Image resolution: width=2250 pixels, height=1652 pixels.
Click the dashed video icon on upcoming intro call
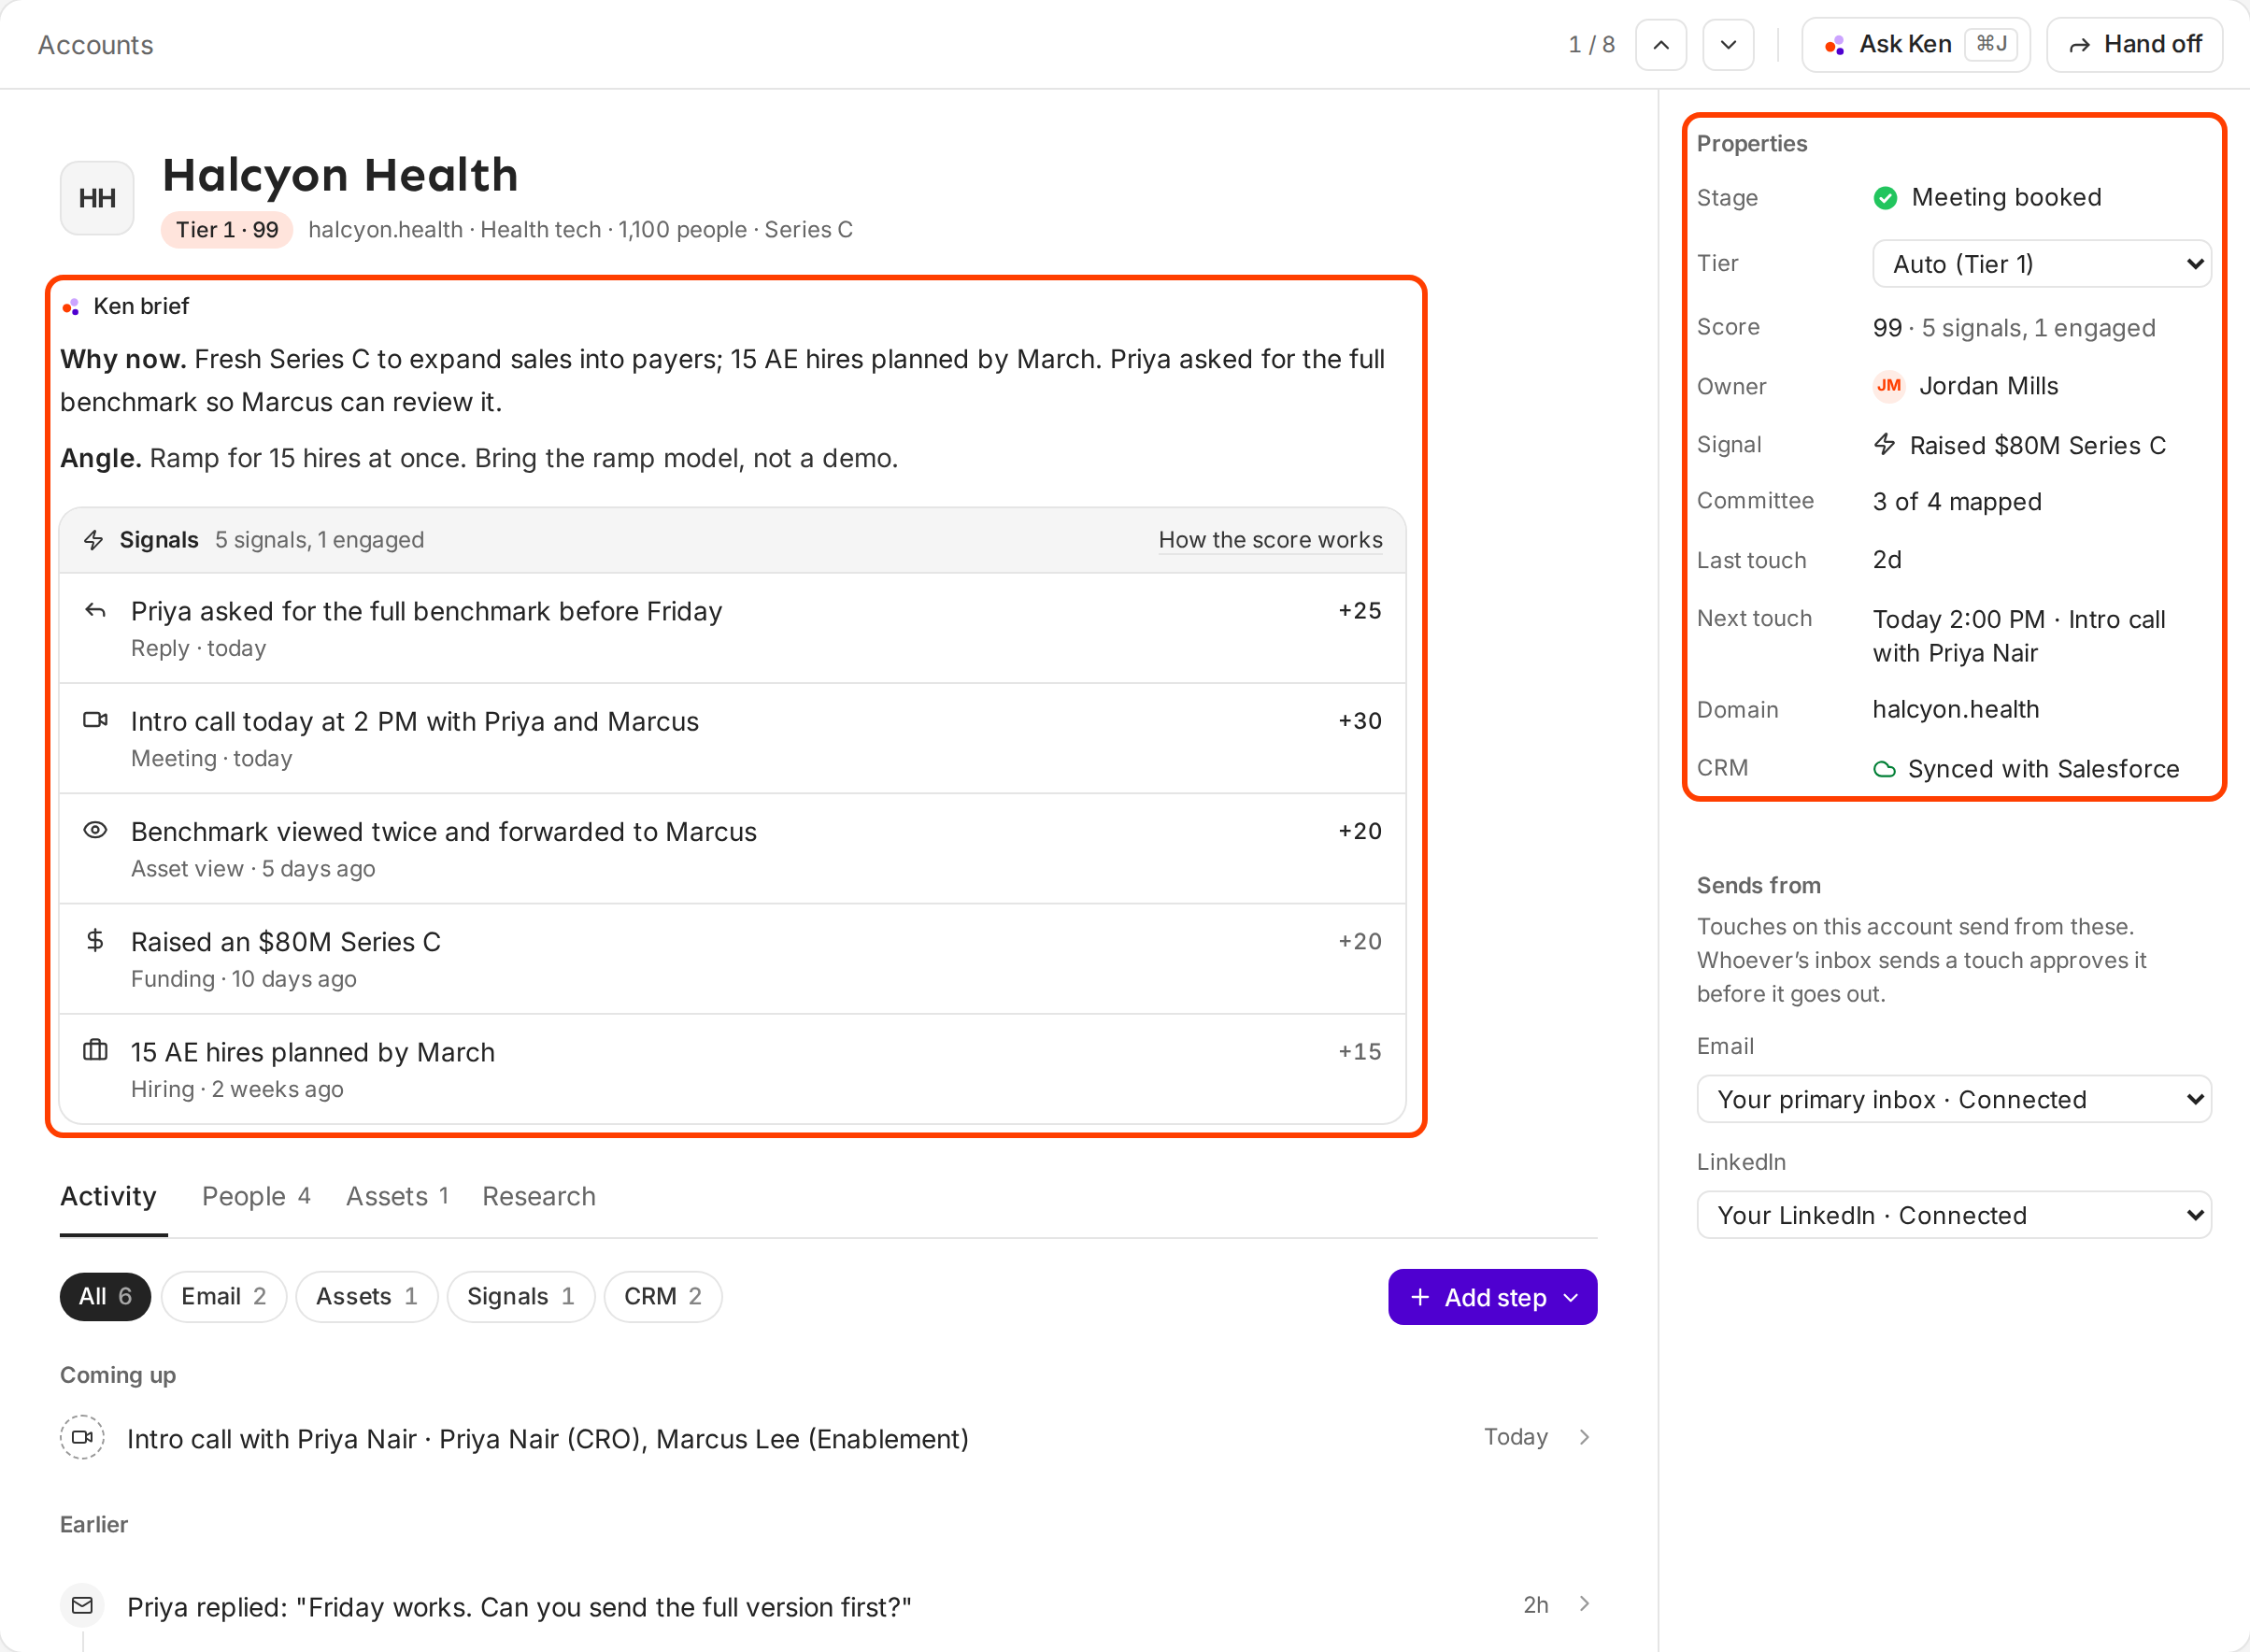pyautogui.click(x=82, y=1437)
